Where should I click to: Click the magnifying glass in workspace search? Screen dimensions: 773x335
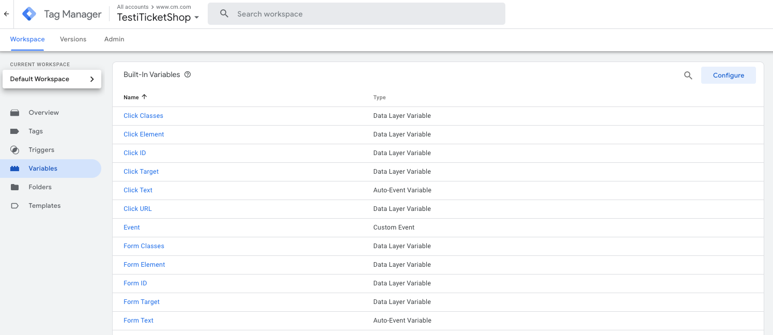[224, 13]
